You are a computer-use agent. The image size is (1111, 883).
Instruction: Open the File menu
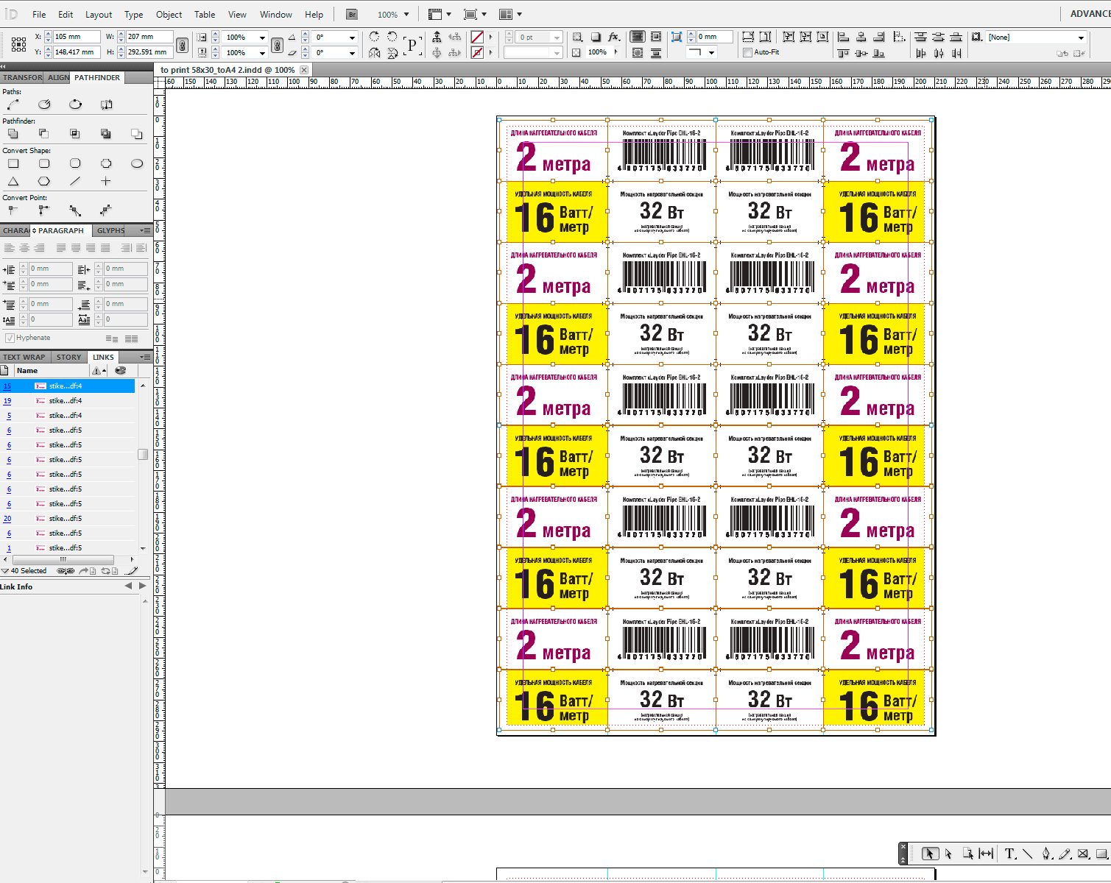[x=39, y=14]
